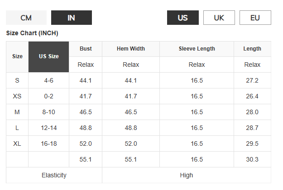Click the High elasticity value
This screenshot has width=283, height=190.
tap(186, 175)
